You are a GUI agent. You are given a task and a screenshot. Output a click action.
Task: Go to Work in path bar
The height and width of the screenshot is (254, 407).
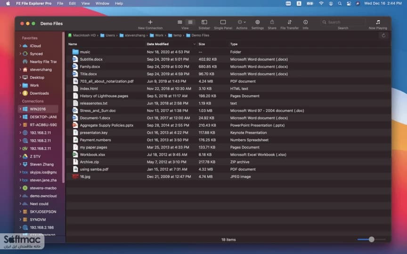pos(156,35)
